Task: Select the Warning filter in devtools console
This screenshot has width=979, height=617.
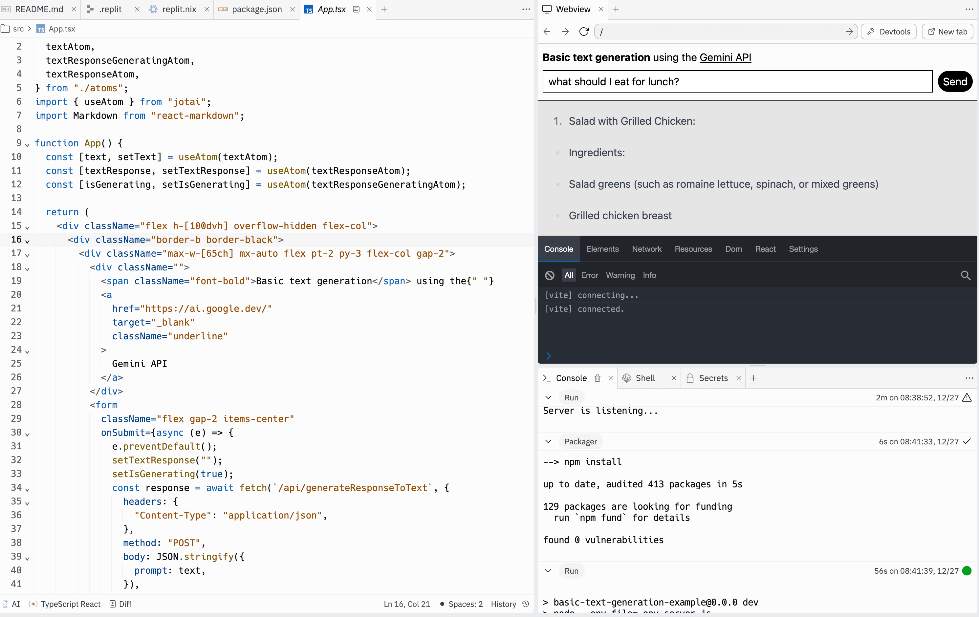Action: click(620, 275)
